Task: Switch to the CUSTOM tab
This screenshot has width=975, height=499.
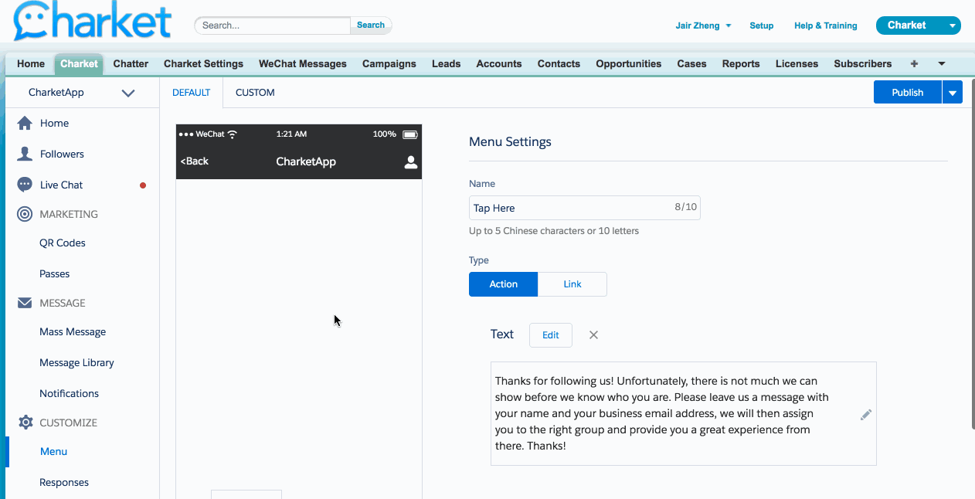Action: pos(255,93)
